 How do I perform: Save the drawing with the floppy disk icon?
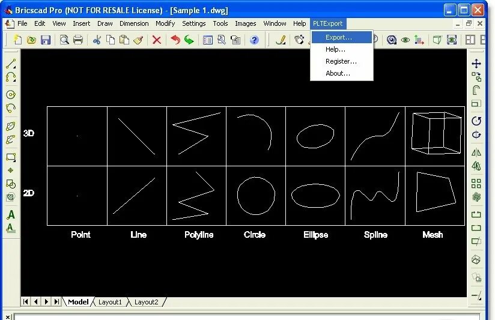click(46, 40)
